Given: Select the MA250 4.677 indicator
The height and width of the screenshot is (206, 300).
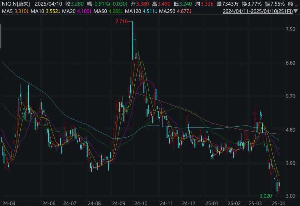Looking at the screenshot, I should [175, 11].
